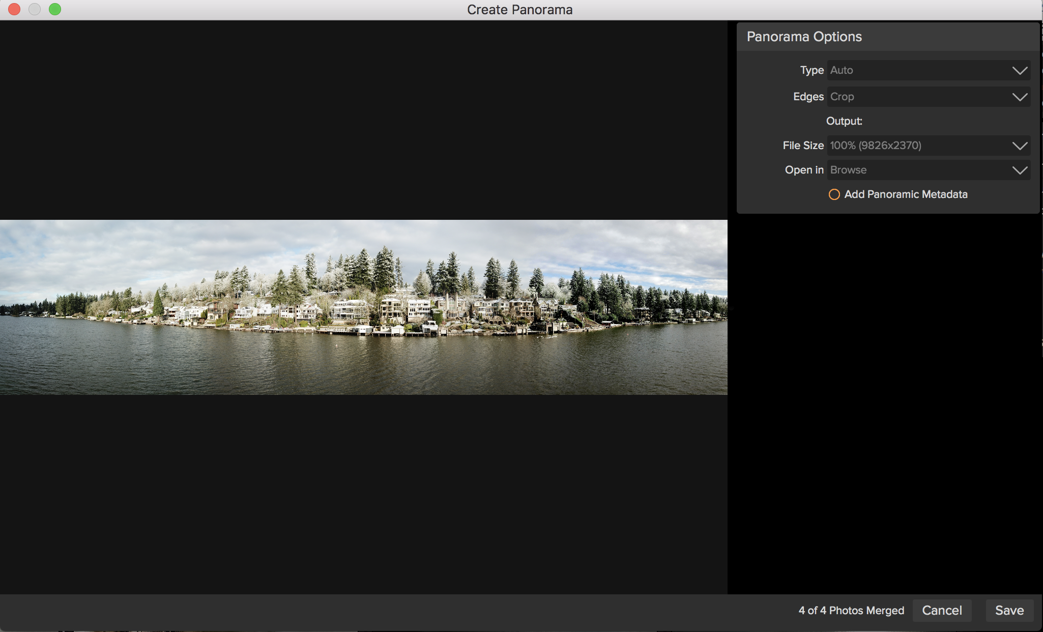The height and width of the screenshot is (632, 1043).
Task: Open the Type dropdown arrow
Action: (x=1020, y=70)
